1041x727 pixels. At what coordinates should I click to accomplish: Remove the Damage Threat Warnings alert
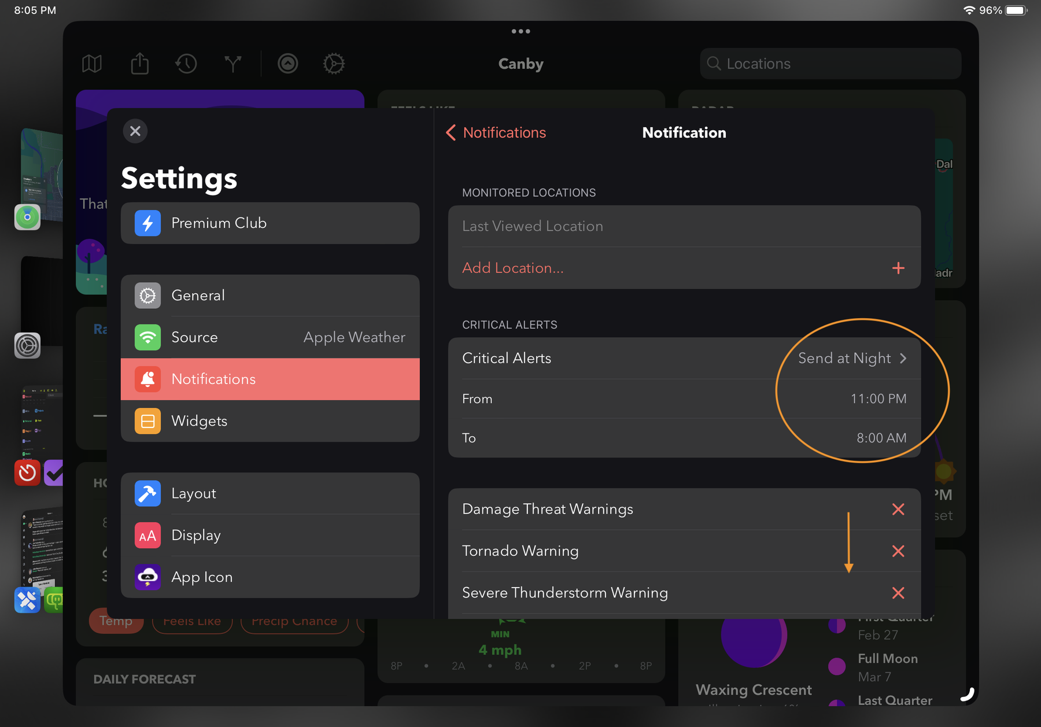(898, 510)
